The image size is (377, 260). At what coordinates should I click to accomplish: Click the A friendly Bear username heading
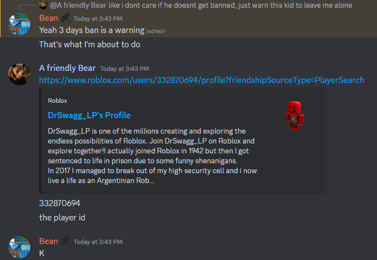[x=67, y=68]
